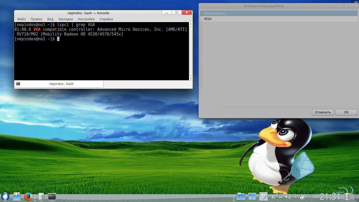
Task: Open the Правка menu in Konsole
Action: coord(36,19)
